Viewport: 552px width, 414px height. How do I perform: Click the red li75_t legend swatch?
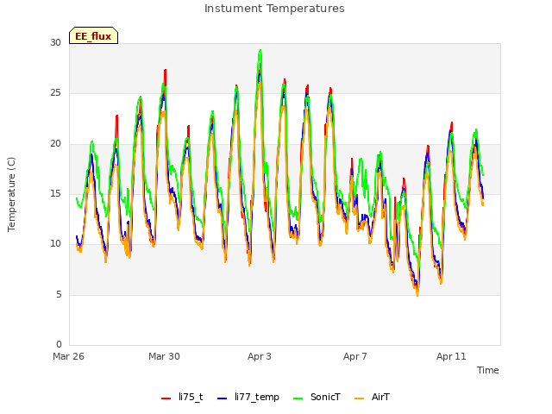click(166, 398)
